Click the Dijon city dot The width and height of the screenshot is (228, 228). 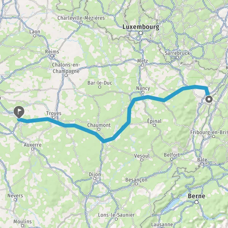pos(95,179)
